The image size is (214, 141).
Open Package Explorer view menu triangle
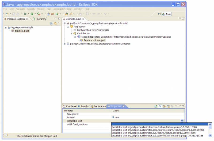pos(59,23)
